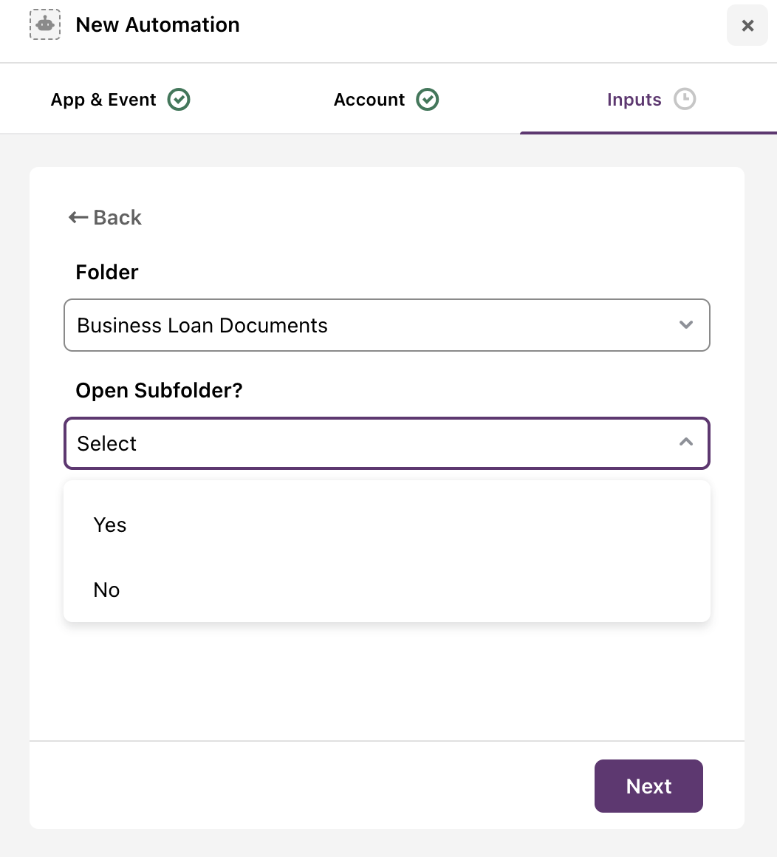Click the New Automation title
The width and height of the screenshot is (777, 857).
click(x=157, y=24)
